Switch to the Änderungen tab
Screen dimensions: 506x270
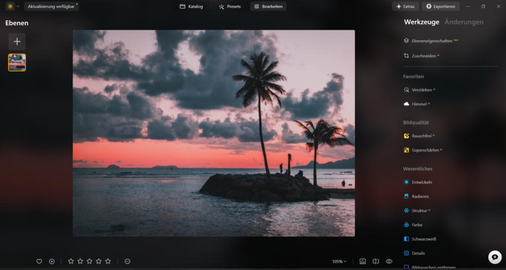464,22
